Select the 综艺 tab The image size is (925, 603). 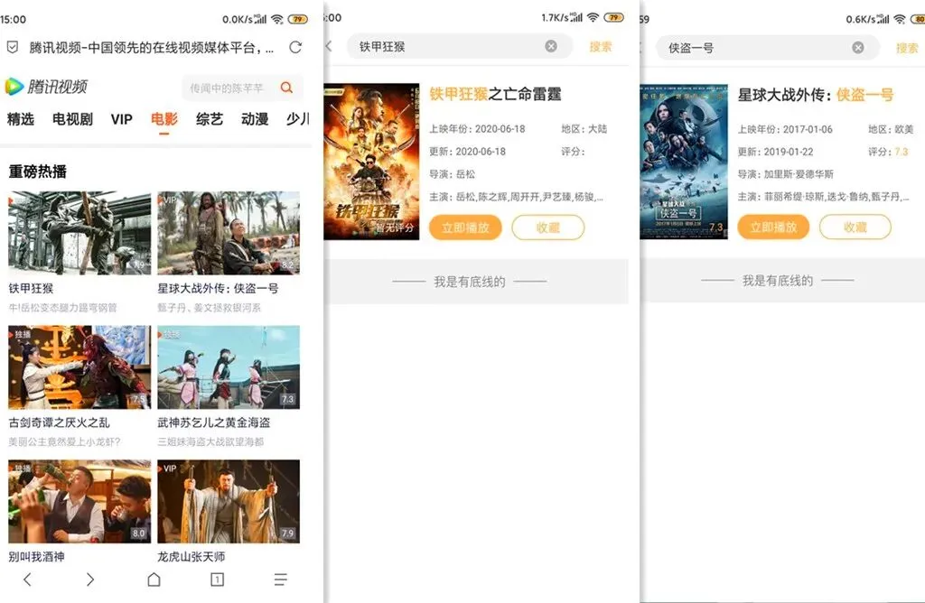click(210, 119)
